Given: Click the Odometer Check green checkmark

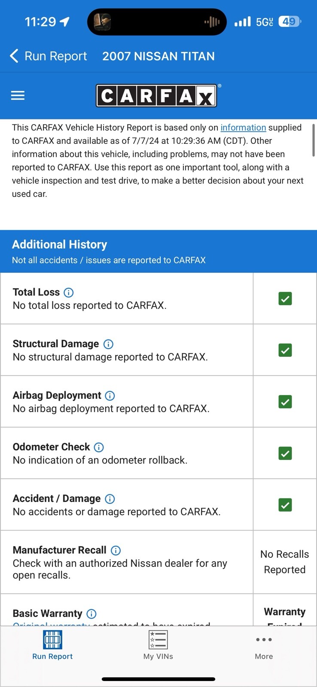Looking at the screenshot, I should [x=285, y=453].
